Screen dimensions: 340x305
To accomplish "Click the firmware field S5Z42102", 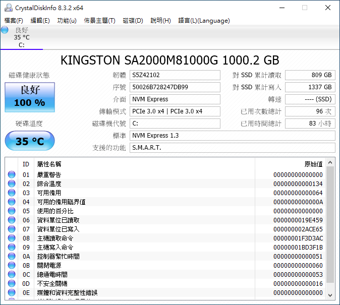I will point(175,75).
